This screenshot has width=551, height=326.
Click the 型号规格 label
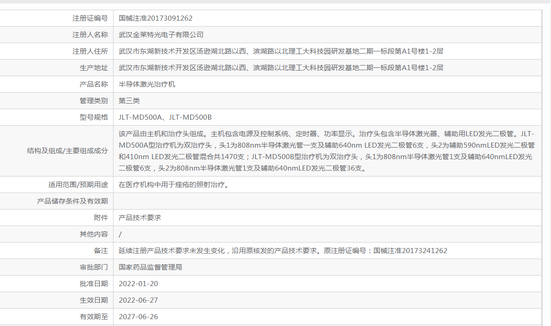click(x=93, y=117)
